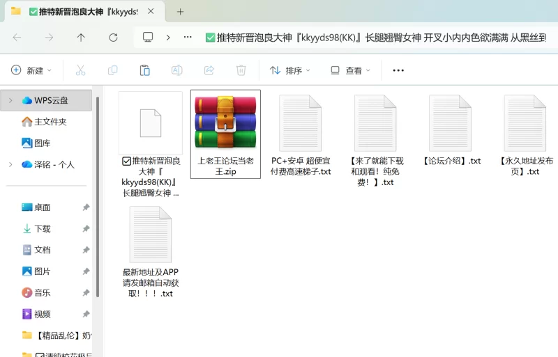558x357 pixels.
Task: Navigate back using the back arrow
Action: (17, 38)
